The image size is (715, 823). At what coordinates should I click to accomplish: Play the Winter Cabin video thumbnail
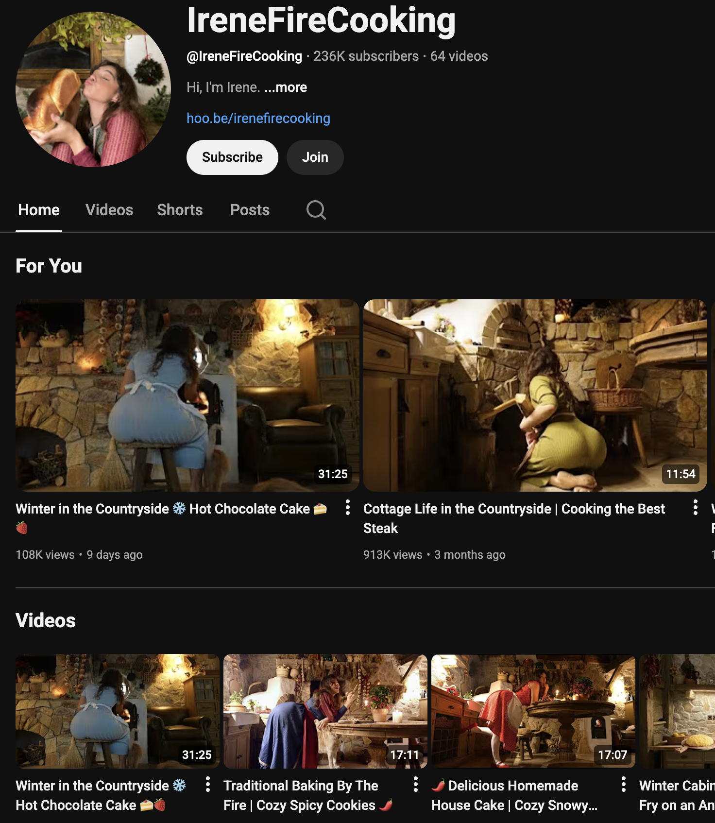point(677,711)
